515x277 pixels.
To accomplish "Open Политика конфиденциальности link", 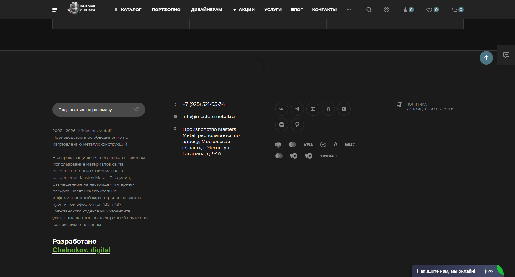I will pyautogui.click(x=430, y=107).
